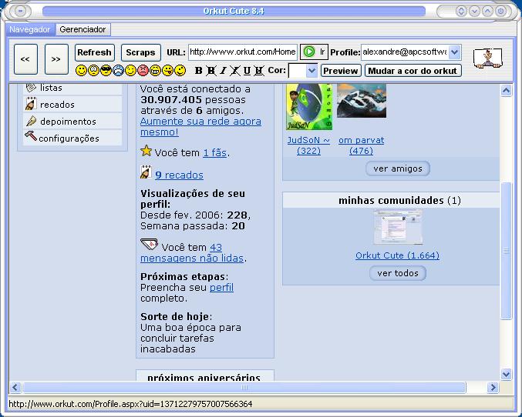Remove italic with crossed-out I icon
The width and height of the screenshot is (522, 417).
coord(235,71)
